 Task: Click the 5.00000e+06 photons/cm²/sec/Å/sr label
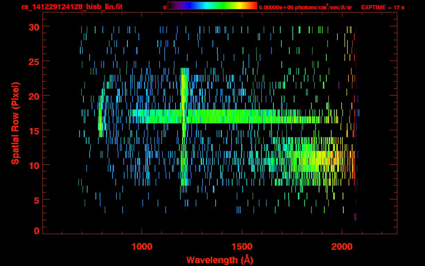click(x=305, y=7)
